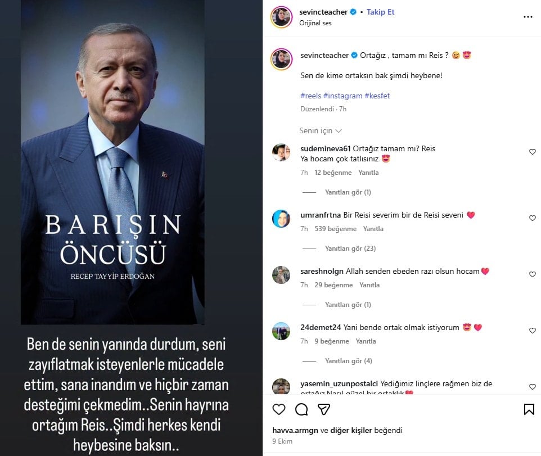Expand the 'Senin için' comment sort dropdown

coord(320,131)
